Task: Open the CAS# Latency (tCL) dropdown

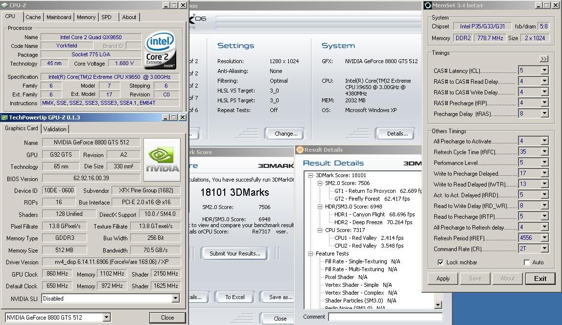Action: point(544,70)
